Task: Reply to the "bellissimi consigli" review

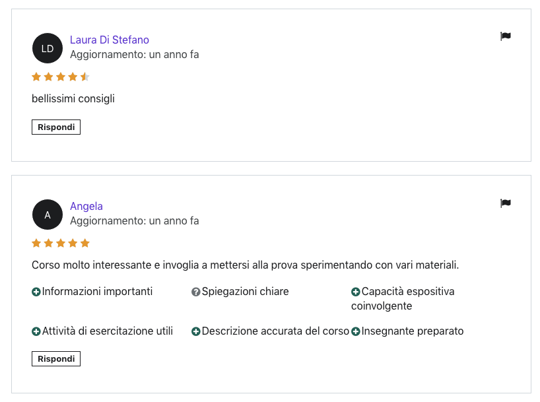Action: coord(56,127)
